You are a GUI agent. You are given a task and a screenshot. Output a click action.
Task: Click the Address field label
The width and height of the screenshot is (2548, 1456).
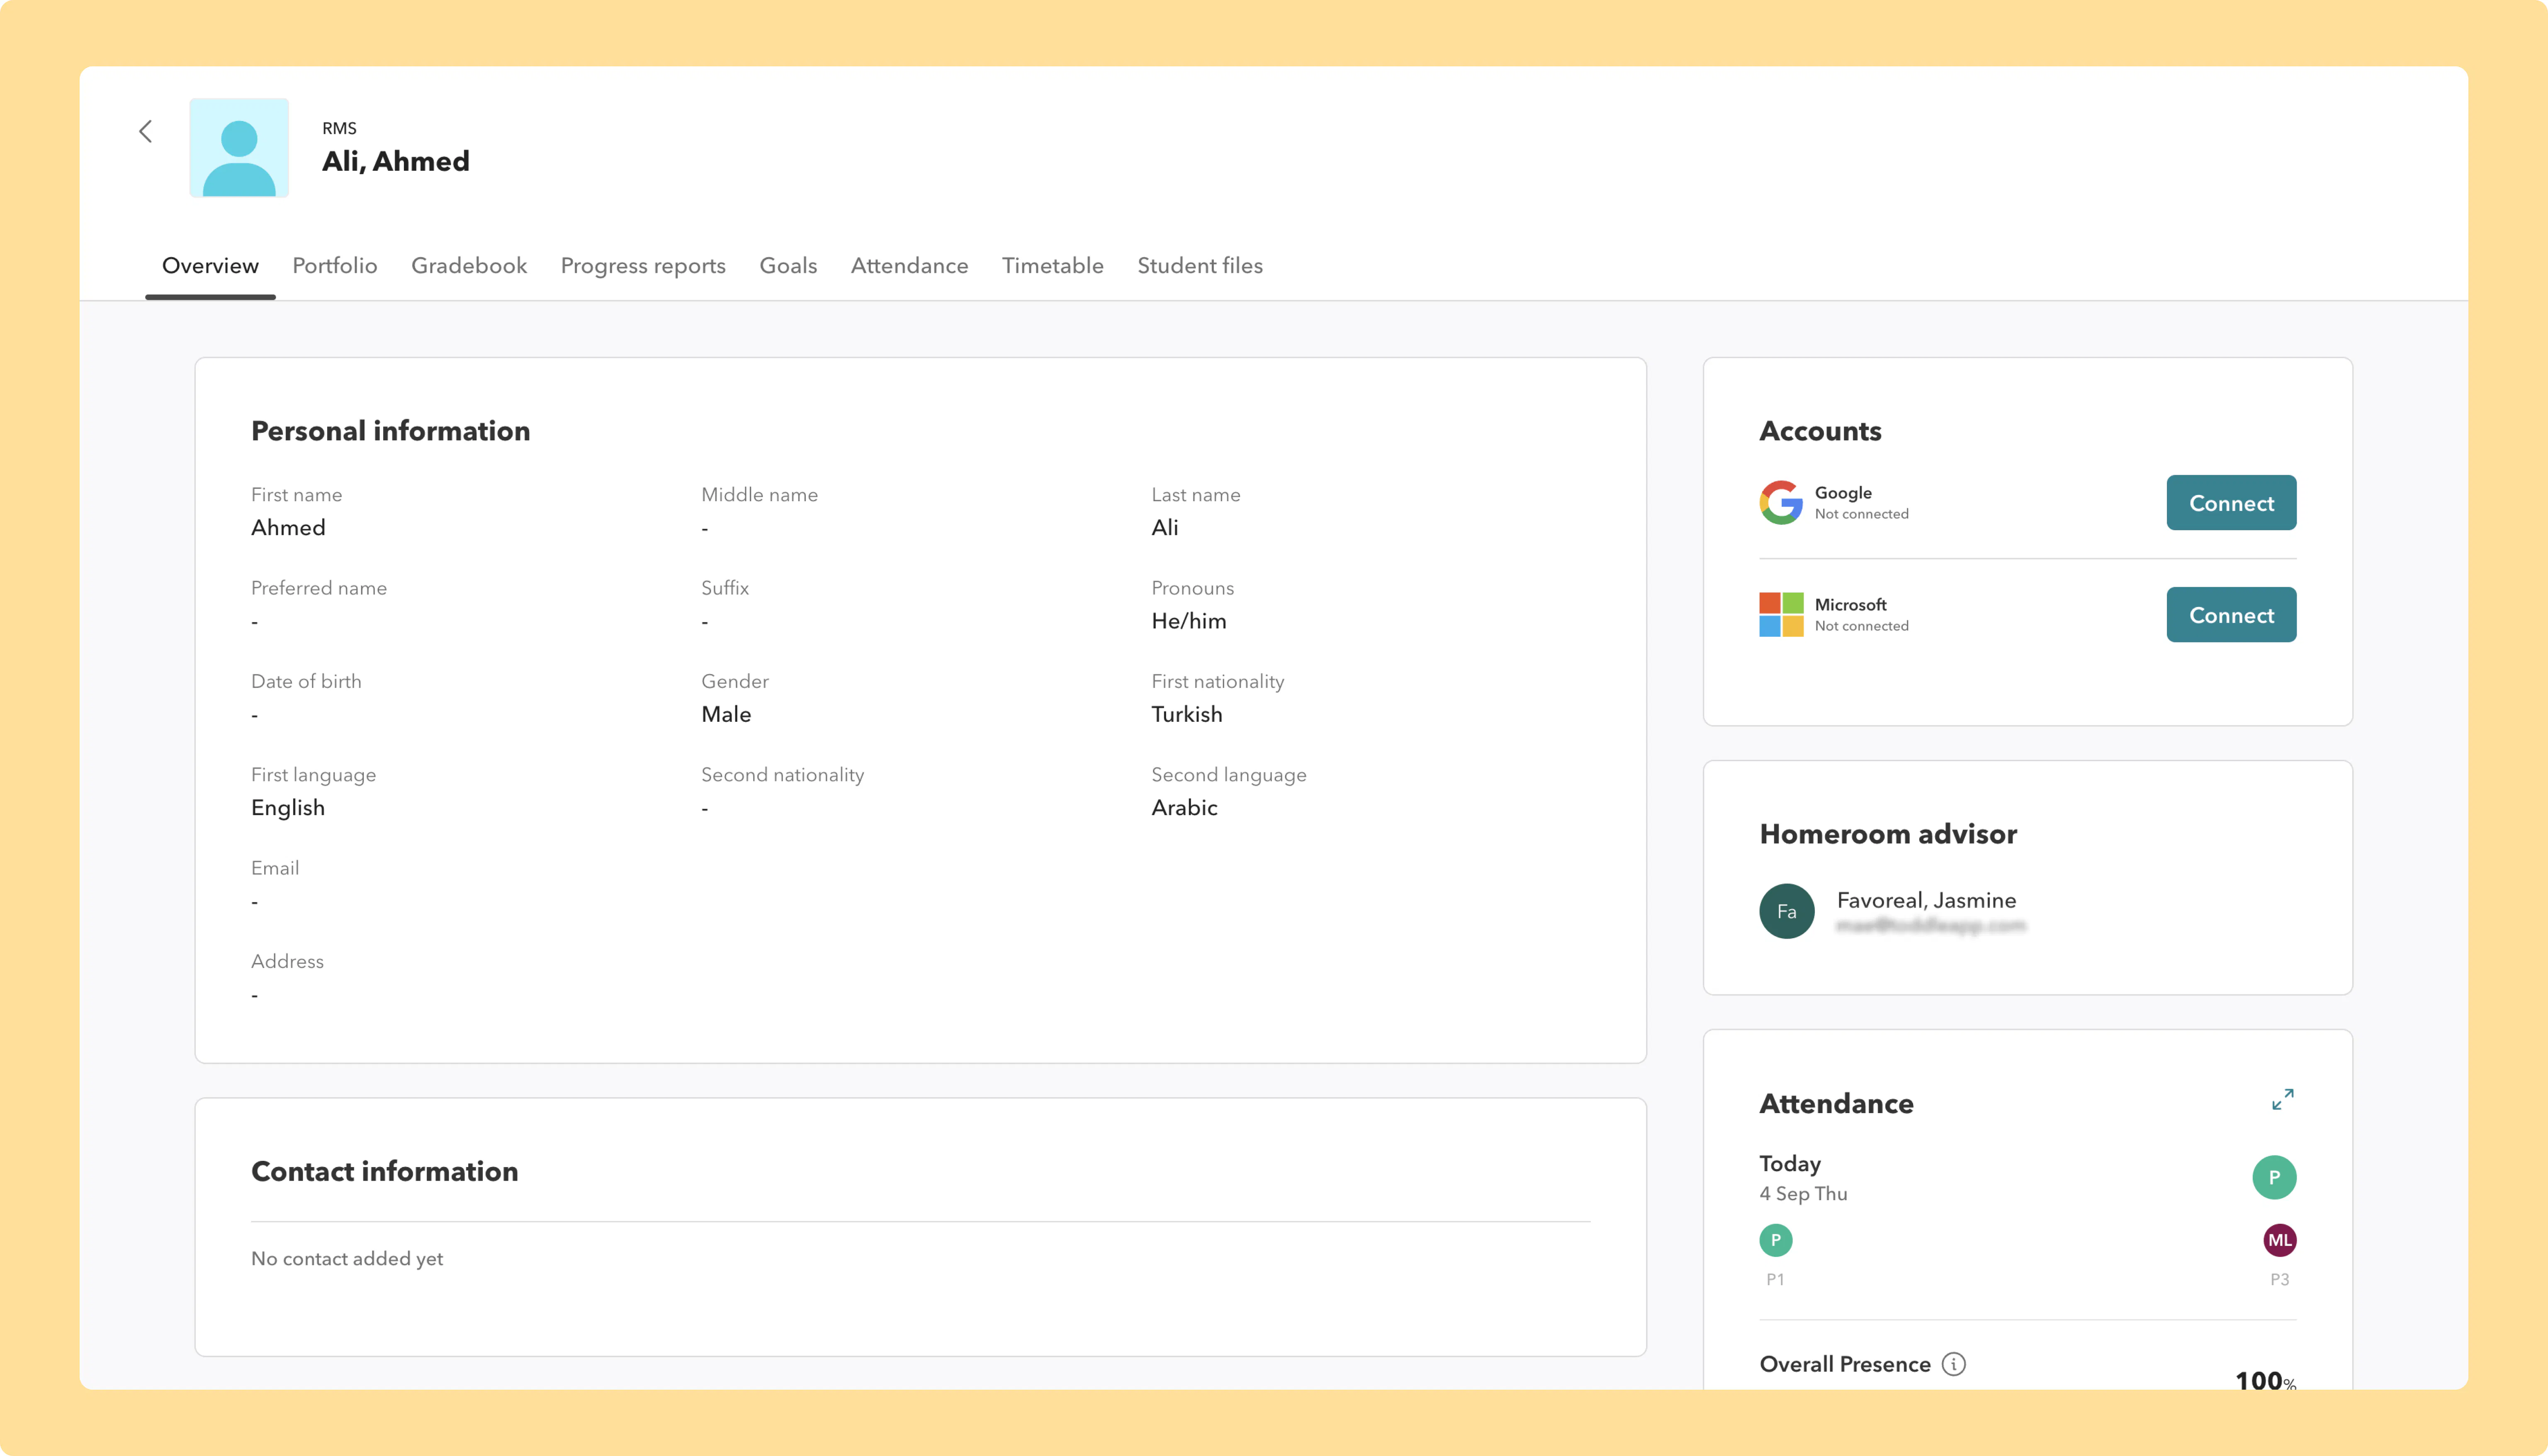287,961
